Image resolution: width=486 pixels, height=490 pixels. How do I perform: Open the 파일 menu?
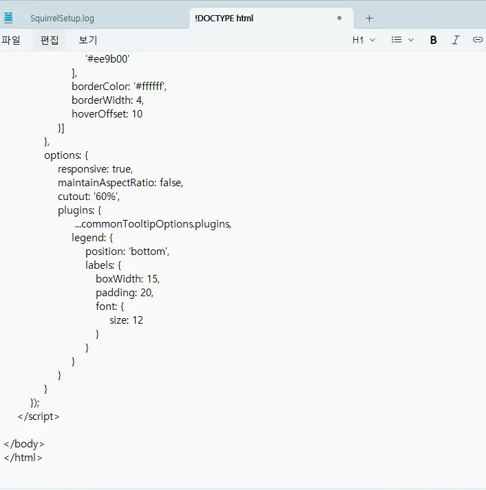click(11, 40)
